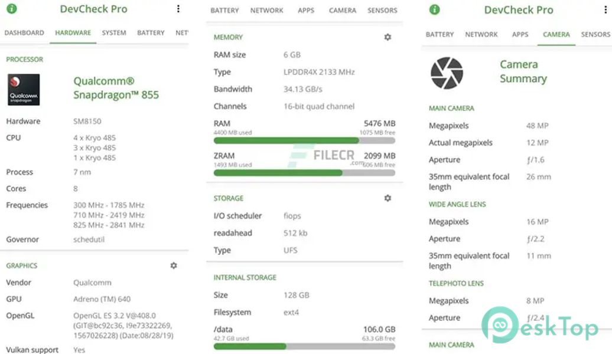
Task: Click the Snapdragon 855 processor name text
Action: point(116,88)
